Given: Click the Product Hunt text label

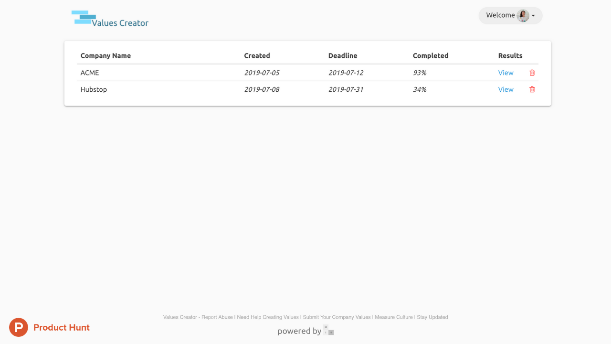Looking at the screenshot, I should click(x=62, y=327).
